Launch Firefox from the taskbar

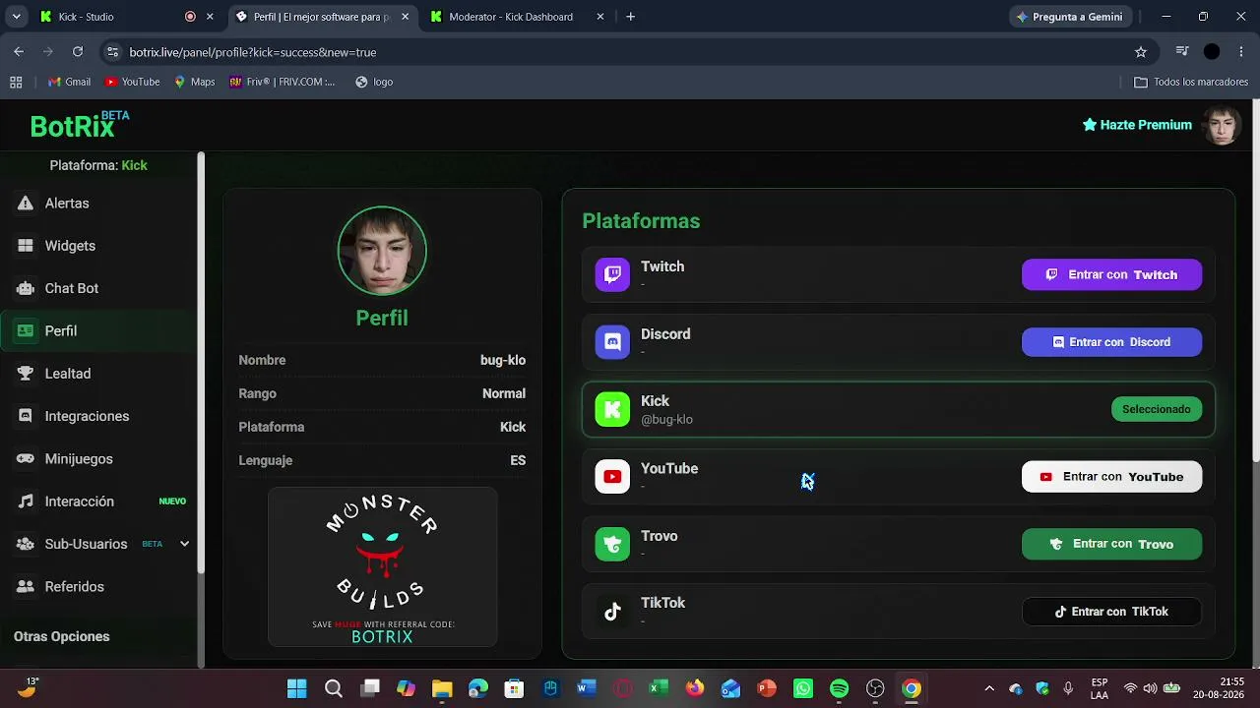pyautogui.click(x=695, y=688)
